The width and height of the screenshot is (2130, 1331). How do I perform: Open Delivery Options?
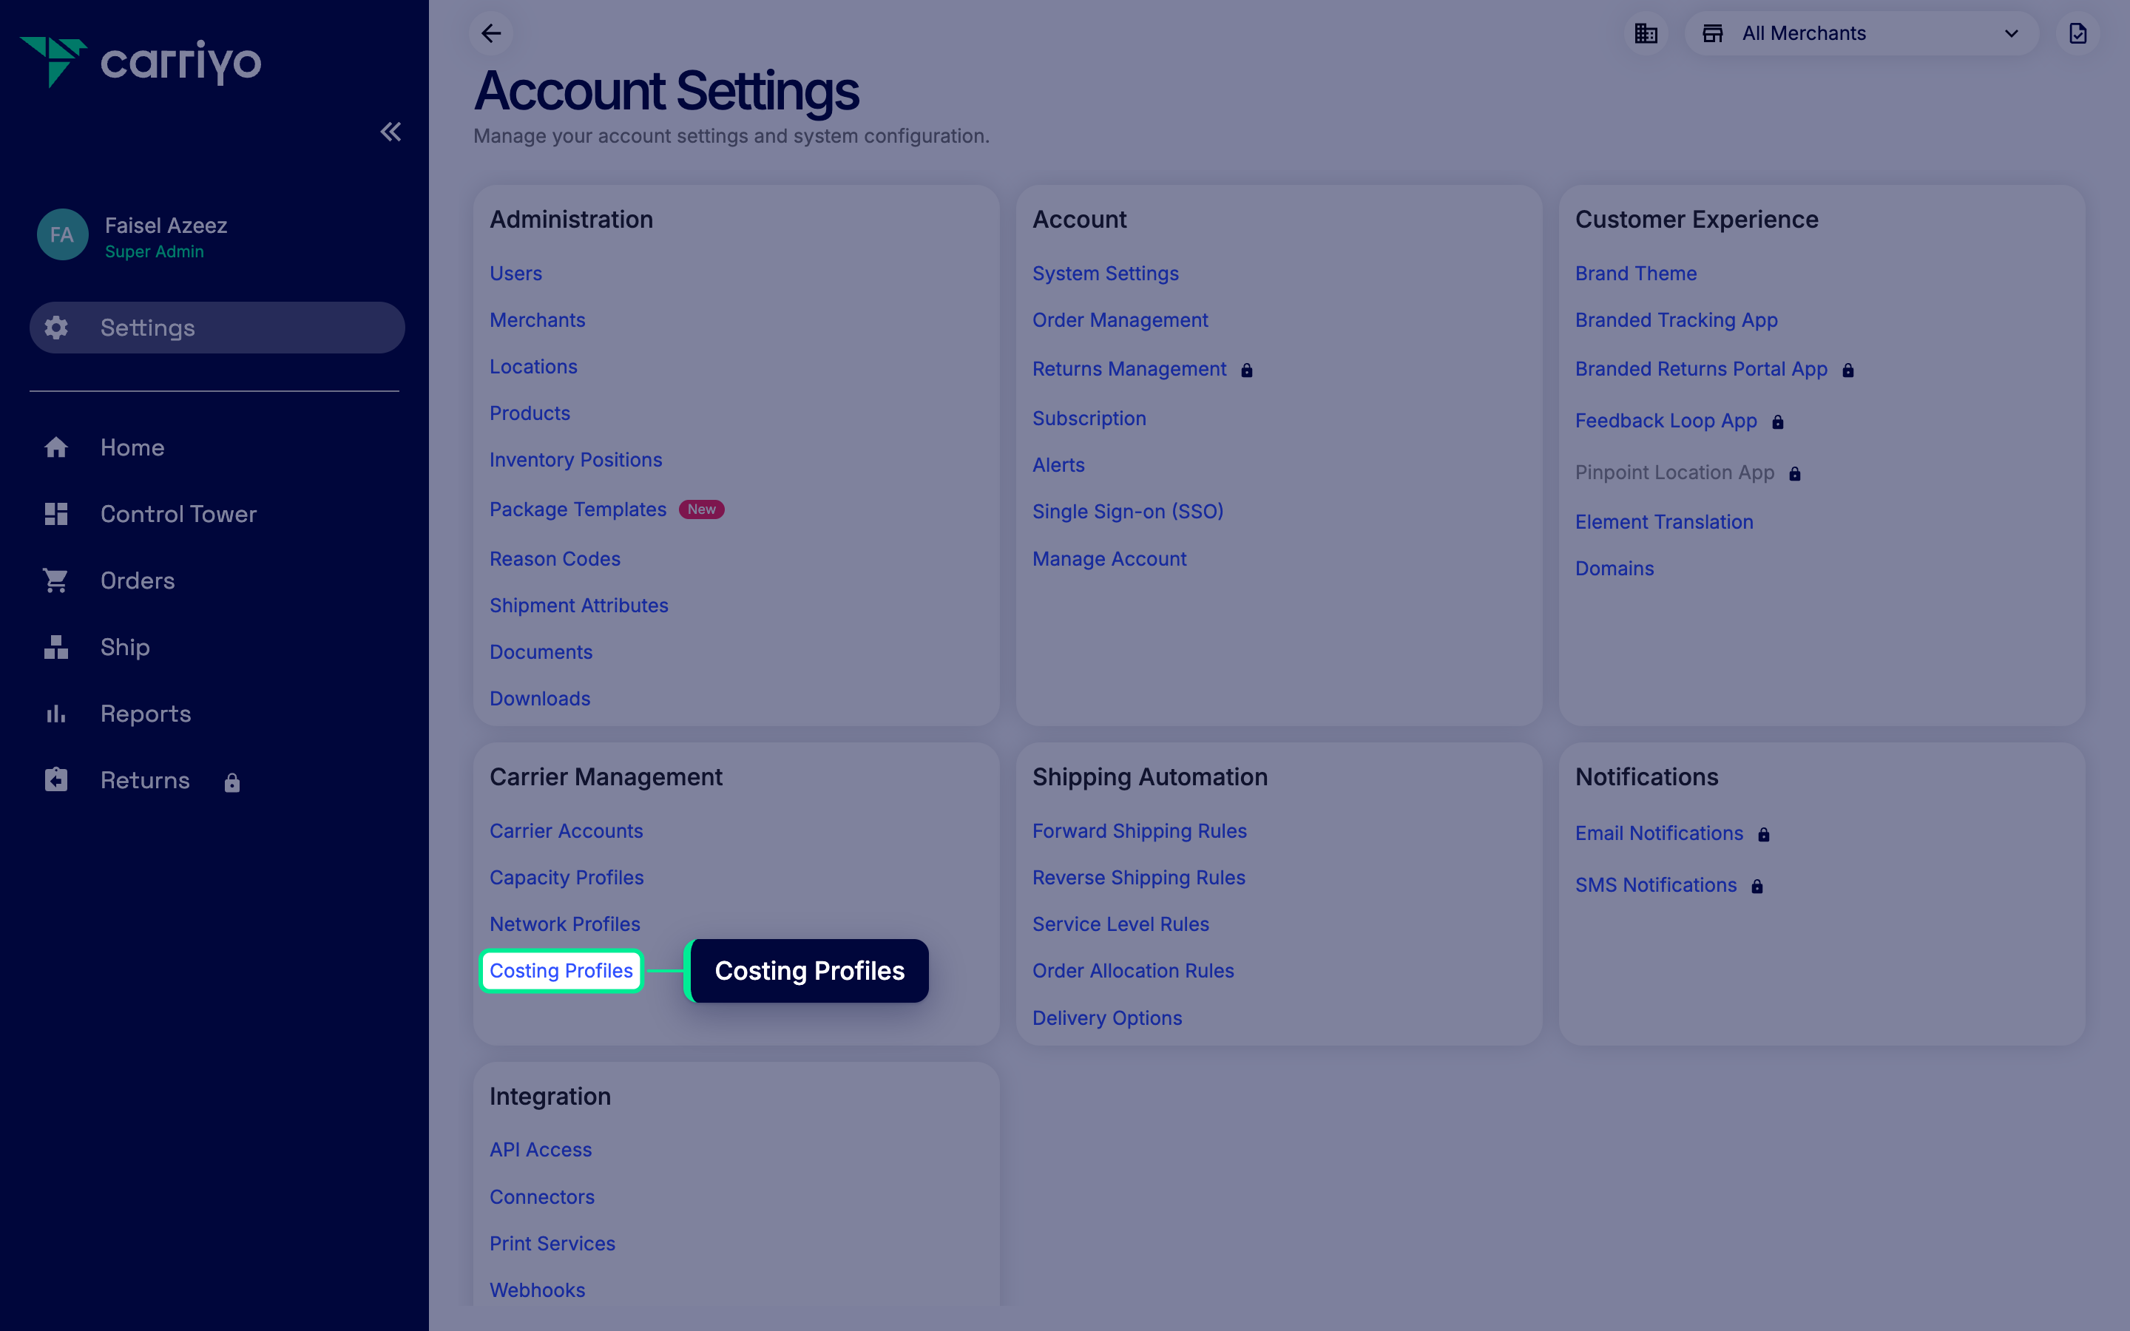1106,1018
